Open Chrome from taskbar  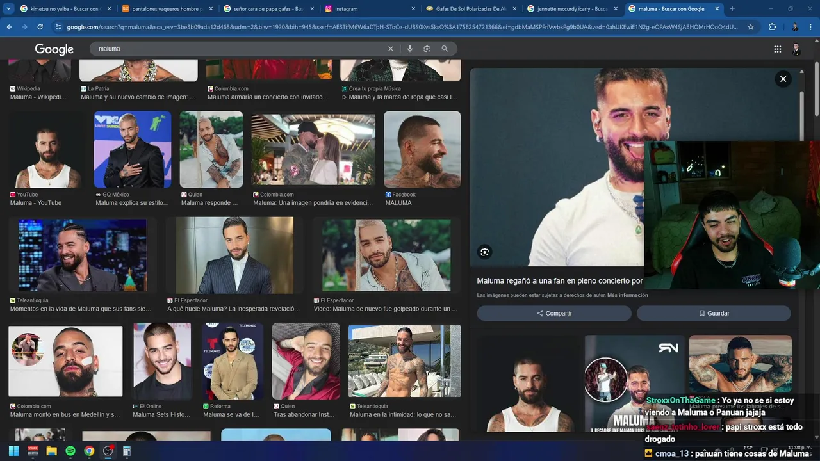click(x=89, y=451)
